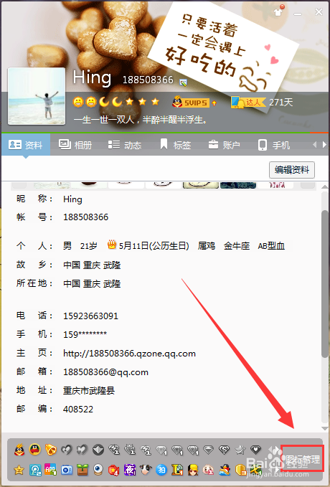Click the QQ level sun-moon-star icons
Screen dimensions: 330x487
pos(116,102)
